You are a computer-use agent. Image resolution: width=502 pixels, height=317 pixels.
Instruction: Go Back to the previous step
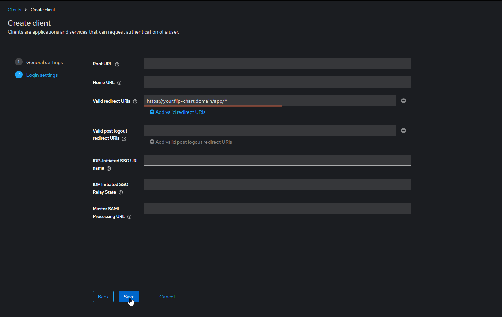pyautogui.click(x=103, y=297)
